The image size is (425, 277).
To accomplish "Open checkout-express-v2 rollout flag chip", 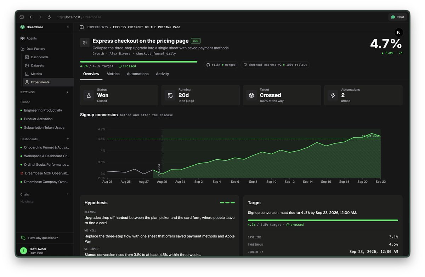I will 275,65.
